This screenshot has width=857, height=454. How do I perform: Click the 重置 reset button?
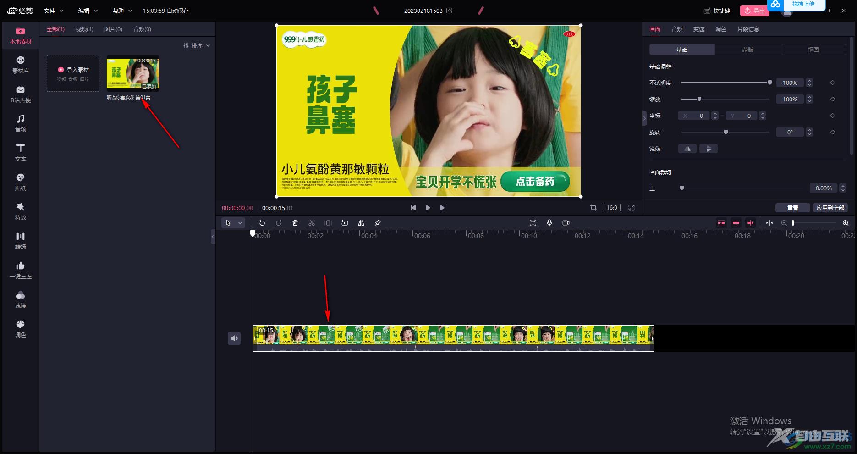793,208
